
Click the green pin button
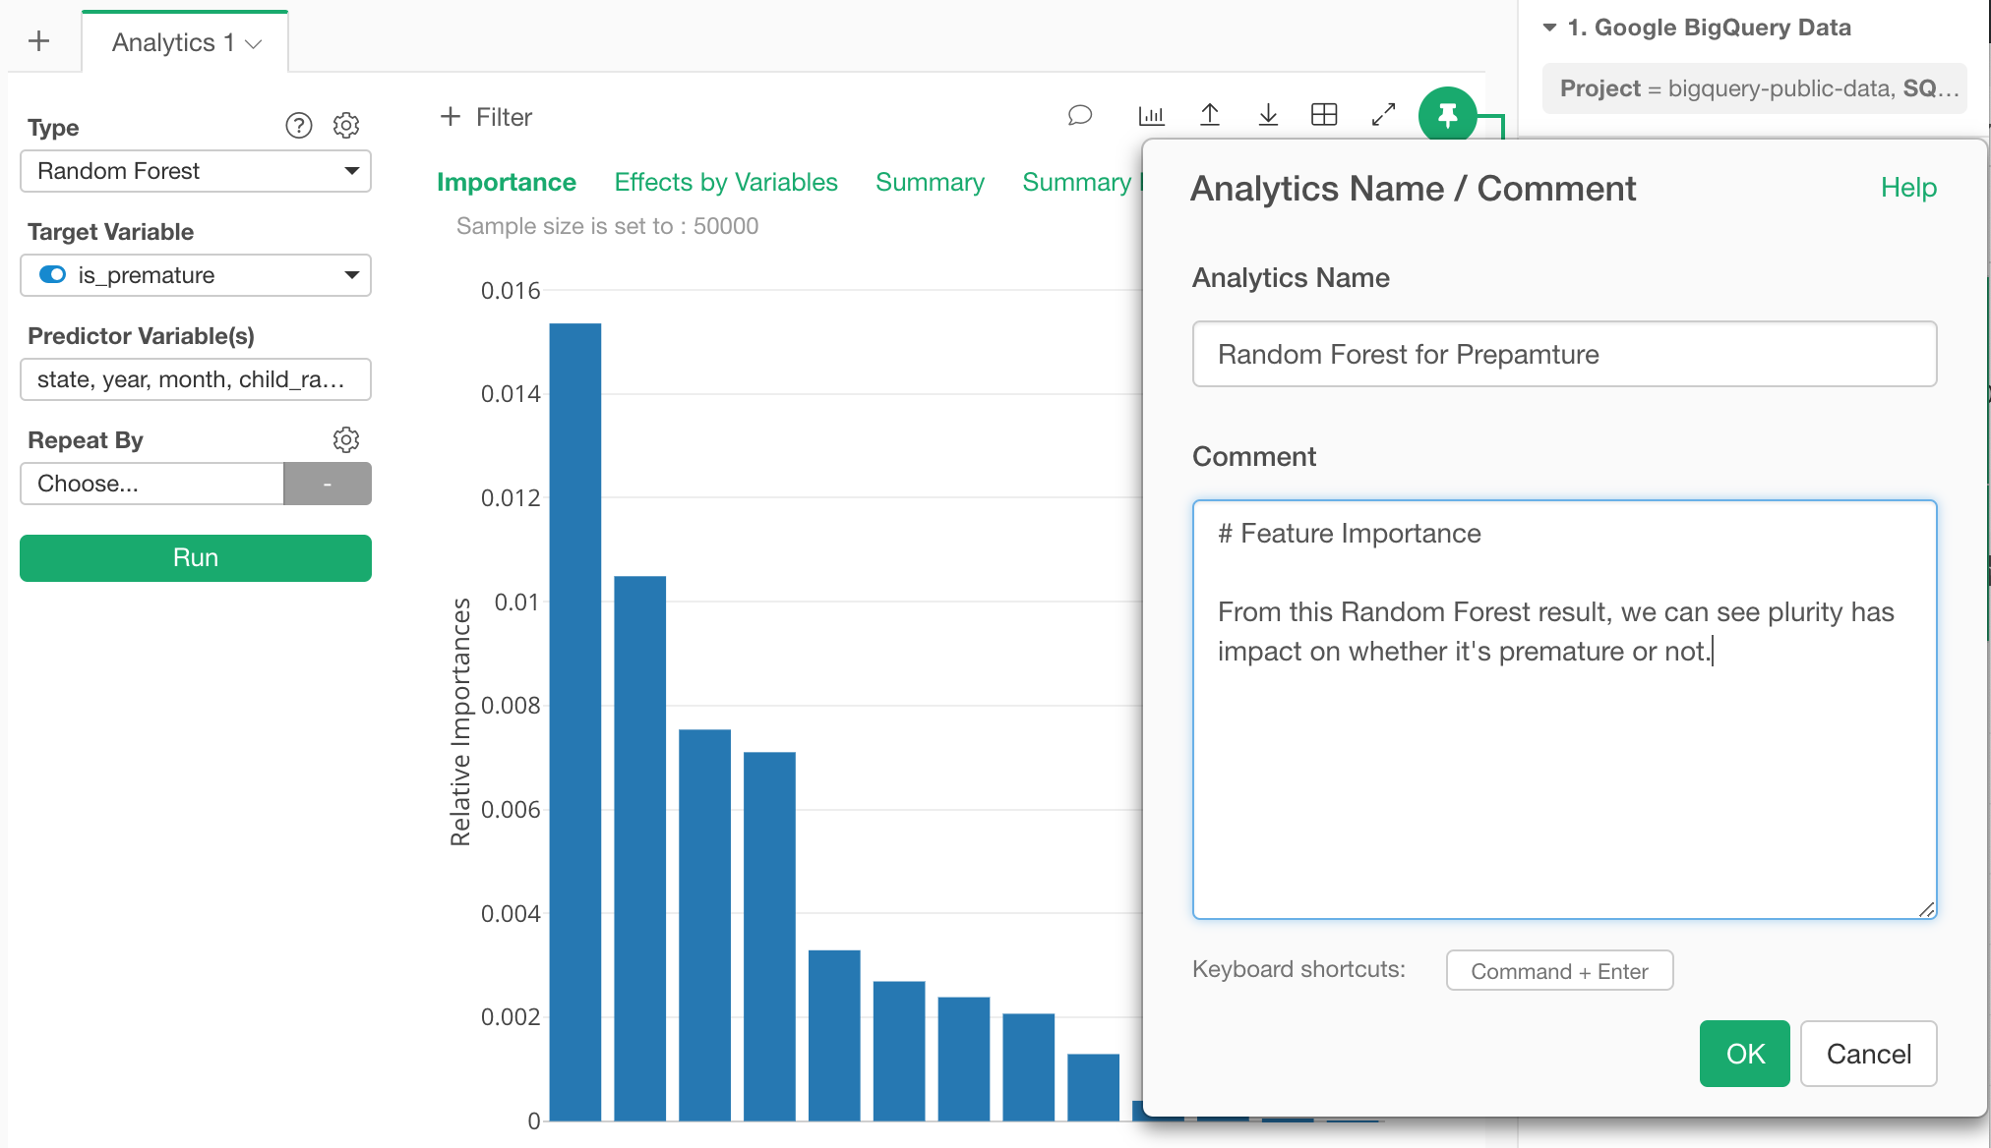coord(1447,116)
